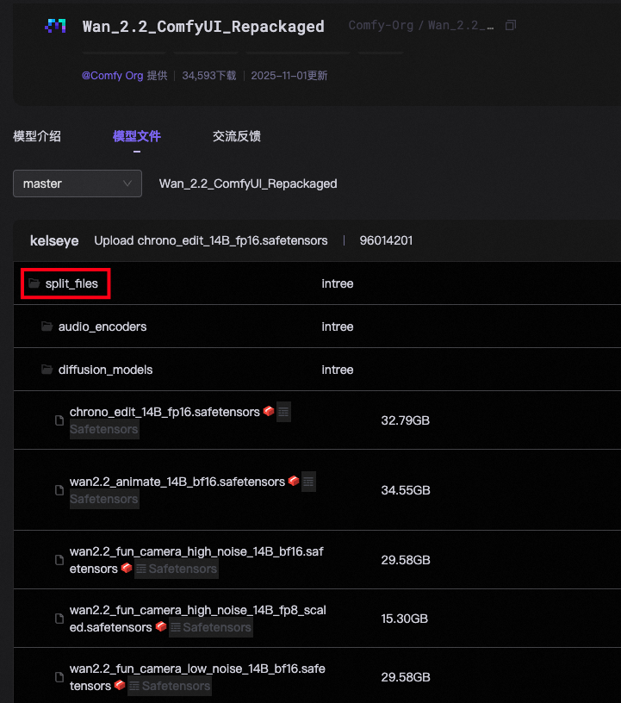Switch to the 交流反馈 tab
The width and height of the screenshot is (621, 703).
coord(237,136)
